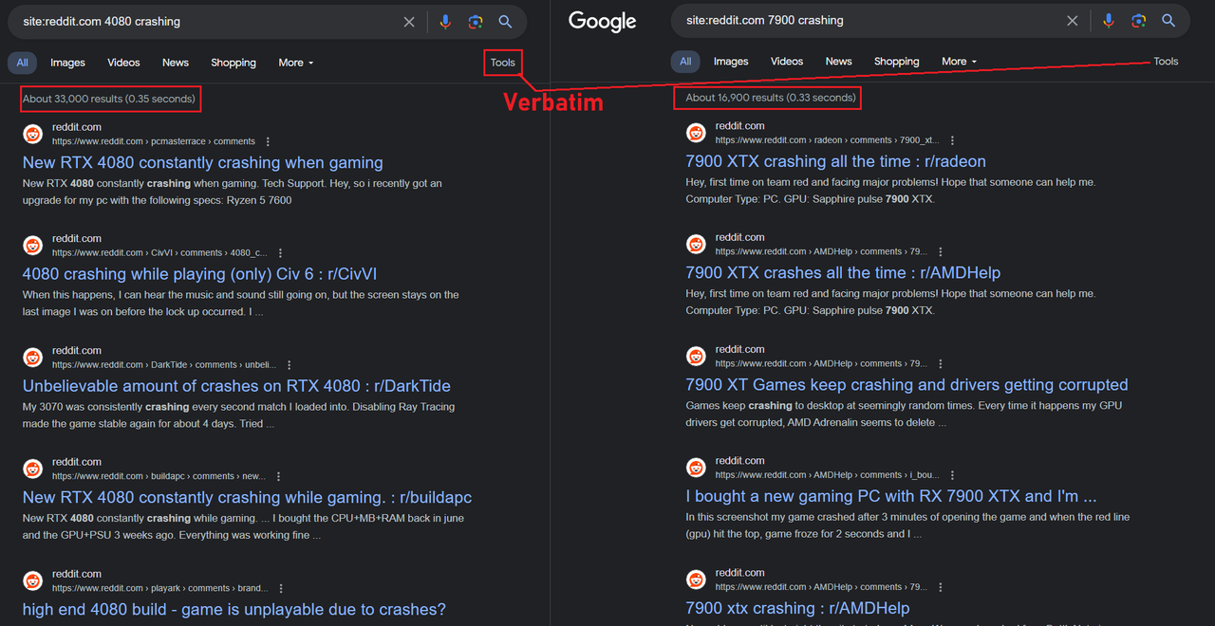
Task: Select All tab in 7900 window
Action: pyautogui.click(x=685, y=62)
